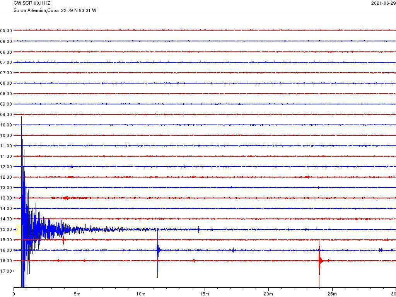This screenshot has height=297, width=396.
Task: Select the 07:30 time label
Action: [6, 73]
